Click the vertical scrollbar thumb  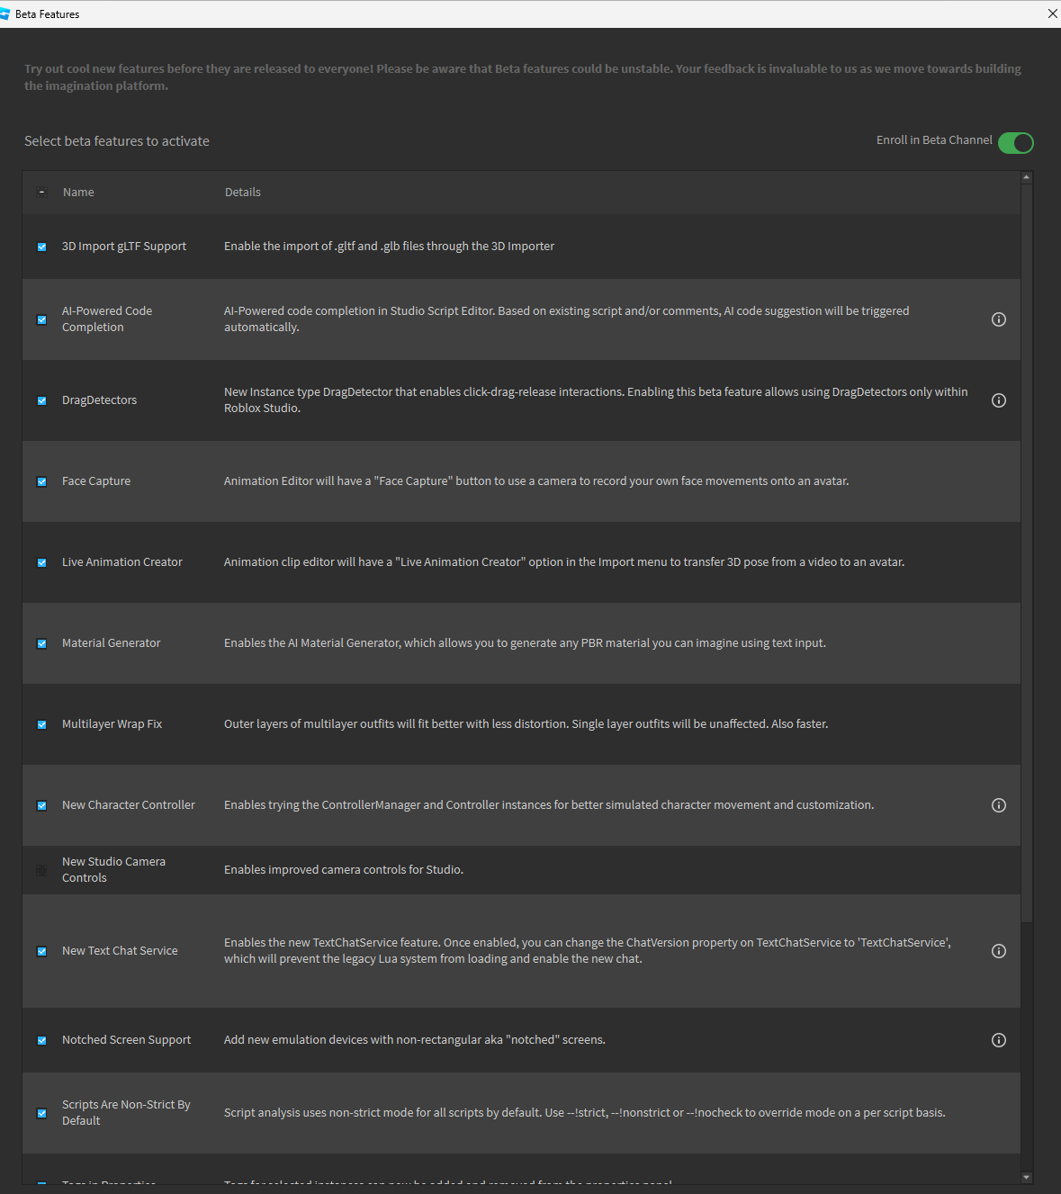[x=1027, y=552]
